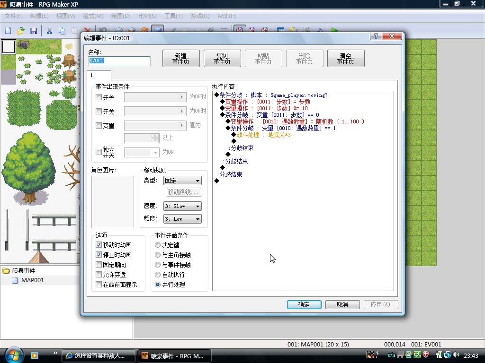Click the red shield security tray icon
Image resolution: width=485 pixels, height=363 pixels.
coord(426,354)
